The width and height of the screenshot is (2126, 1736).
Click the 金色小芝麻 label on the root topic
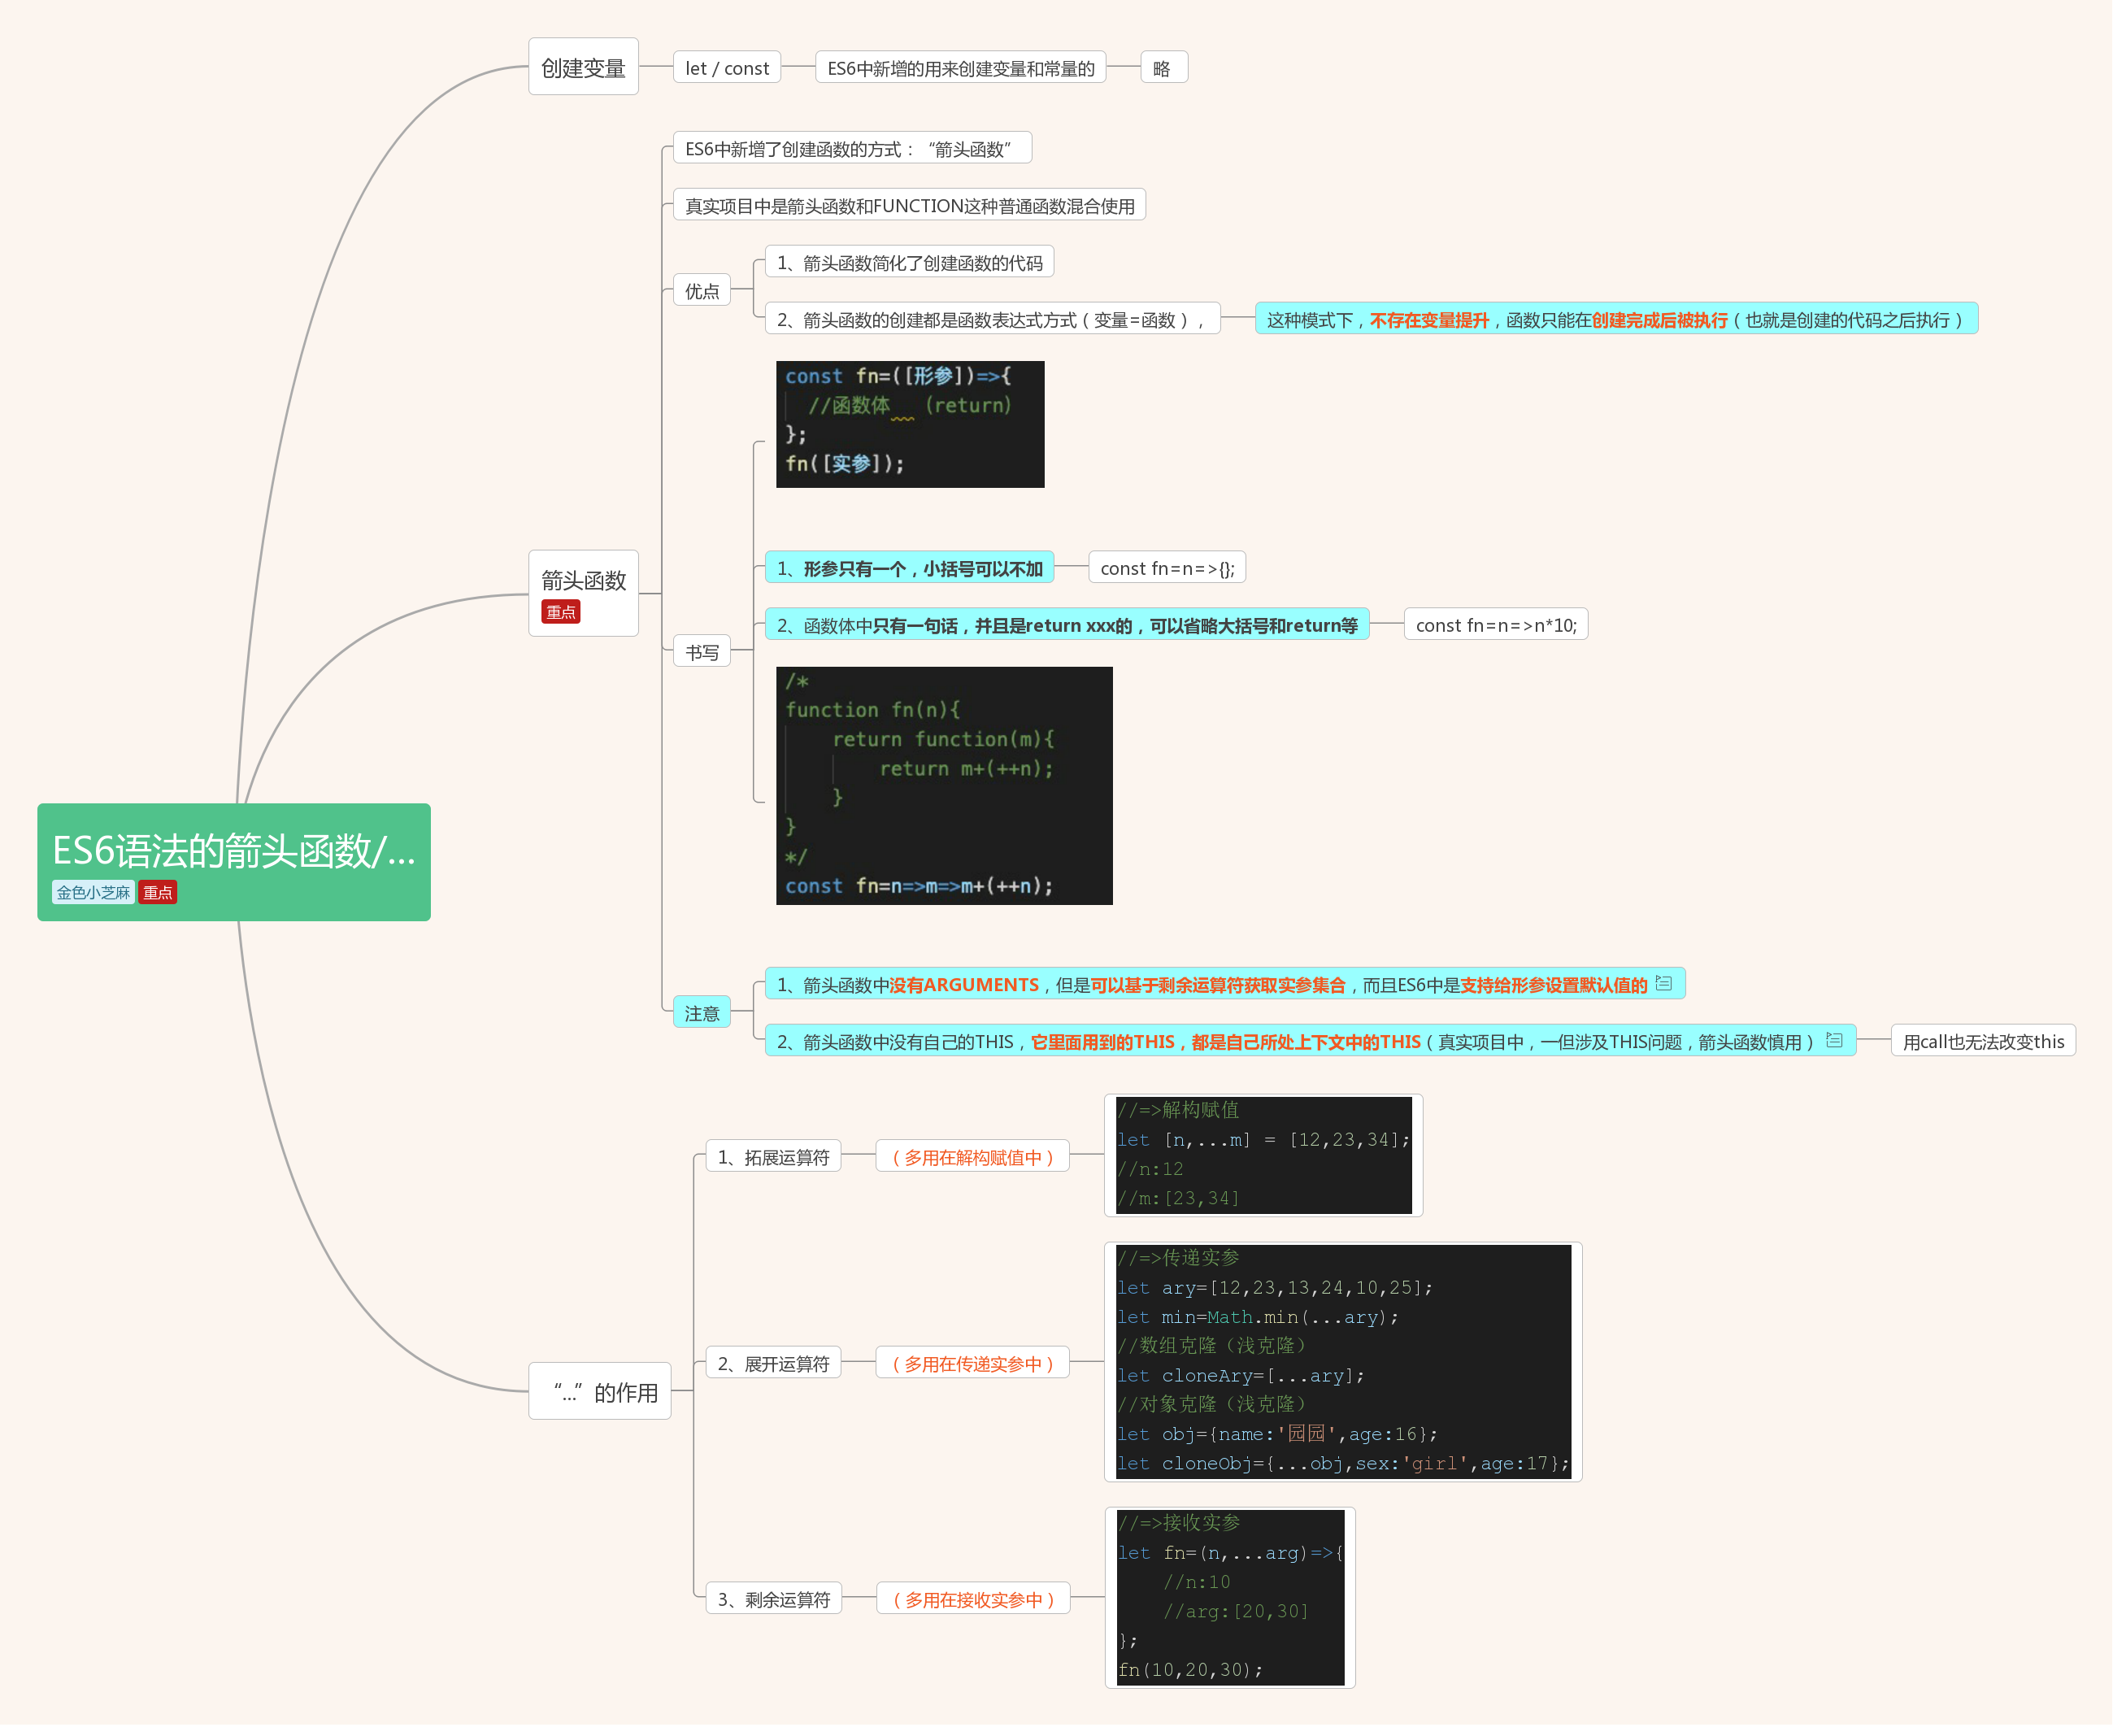coord(94,898)
